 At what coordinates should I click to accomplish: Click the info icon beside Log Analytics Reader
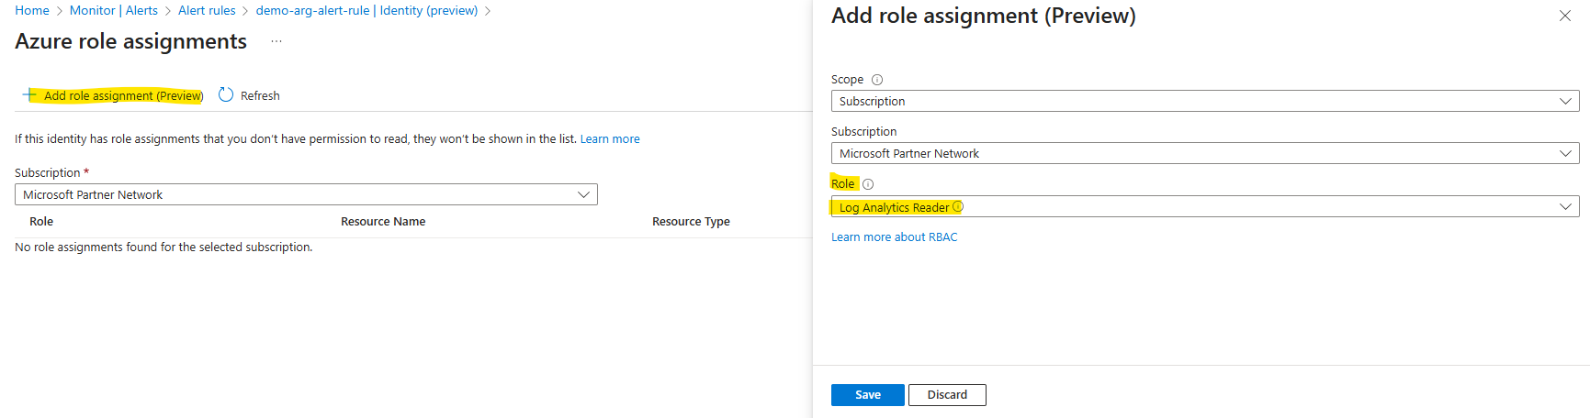pos(958,206)
